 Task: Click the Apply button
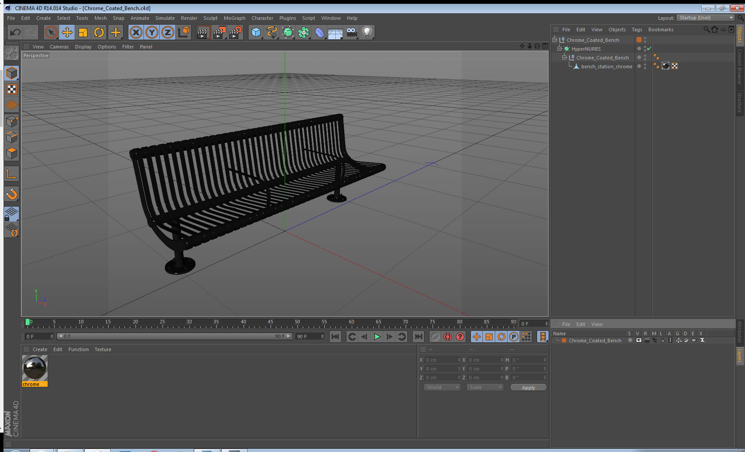point(528,388)
